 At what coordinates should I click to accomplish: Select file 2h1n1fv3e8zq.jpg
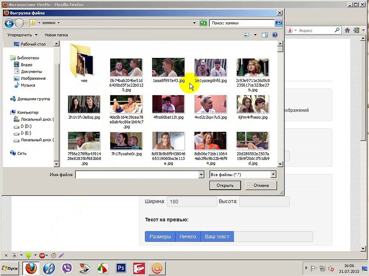[84, 107]
